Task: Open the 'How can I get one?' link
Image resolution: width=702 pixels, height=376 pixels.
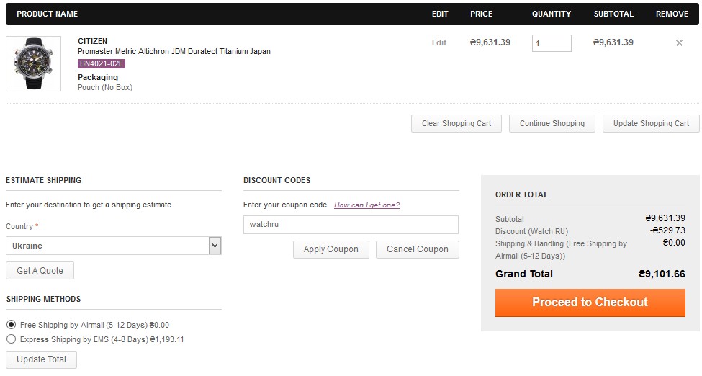Action: coord(366,205)
